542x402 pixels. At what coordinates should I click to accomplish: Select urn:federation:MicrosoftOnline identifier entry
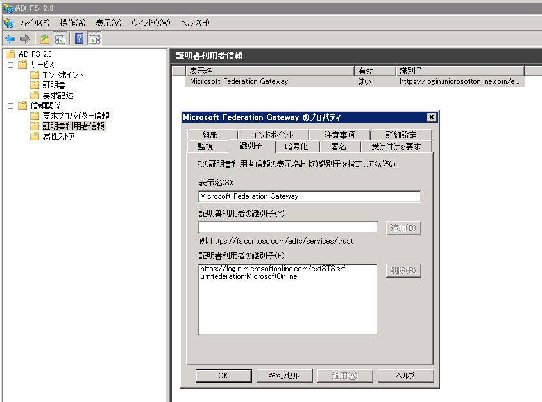click(x=248, y=276)
